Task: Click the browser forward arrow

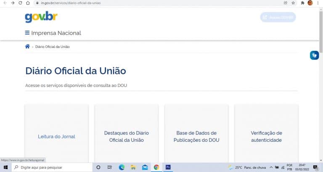Action: coord(13,3)
